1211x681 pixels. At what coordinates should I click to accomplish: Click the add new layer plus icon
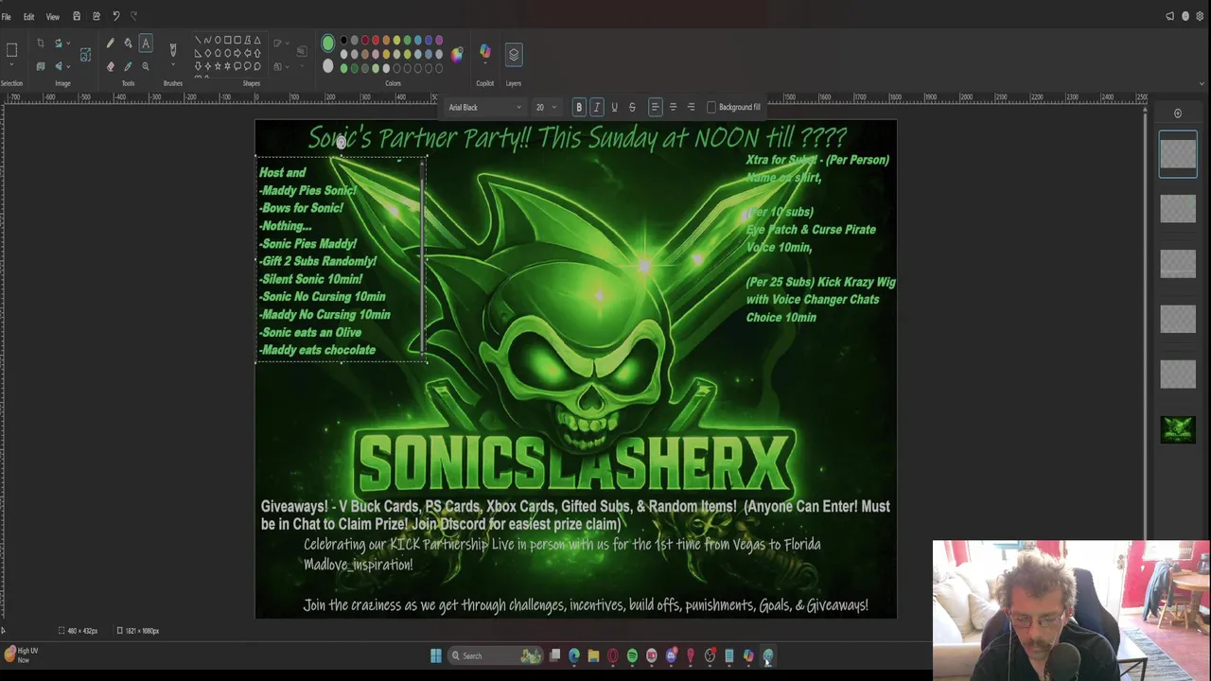1178,113
